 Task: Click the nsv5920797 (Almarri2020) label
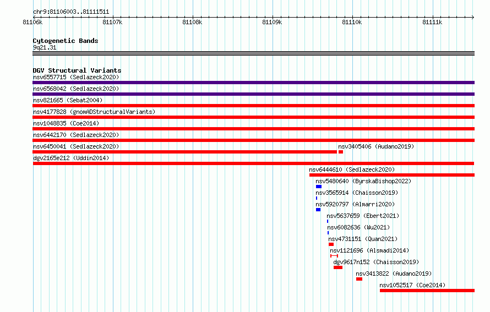pos(355,204)
